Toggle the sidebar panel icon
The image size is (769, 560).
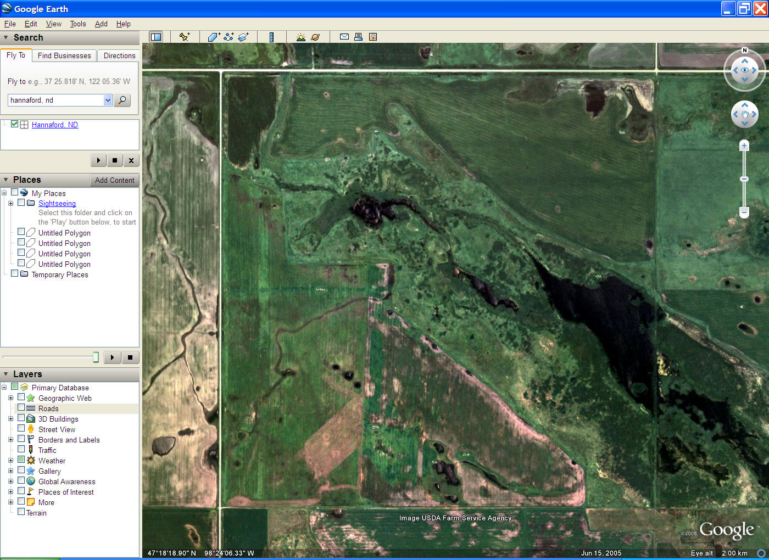point(156,37)
